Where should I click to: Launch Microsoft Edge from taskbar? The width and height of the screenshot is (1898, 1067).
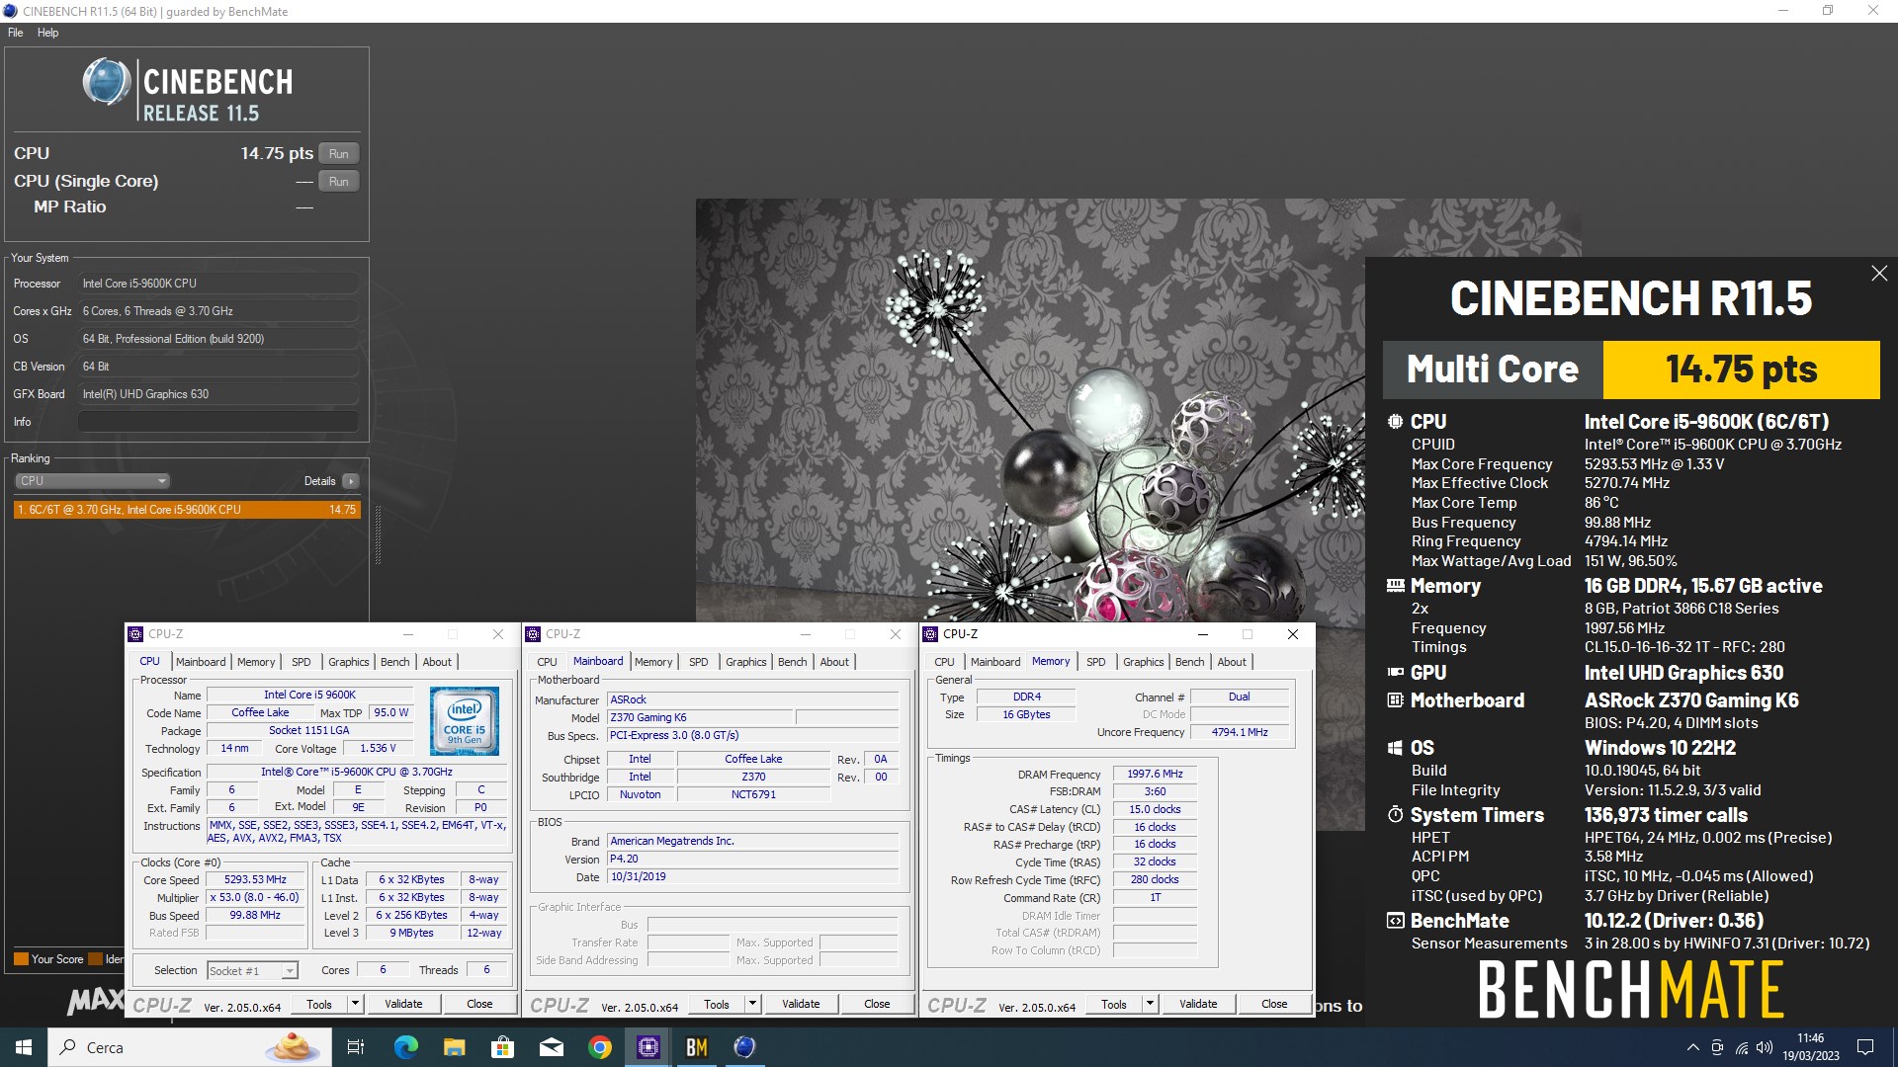[406, 1047]
